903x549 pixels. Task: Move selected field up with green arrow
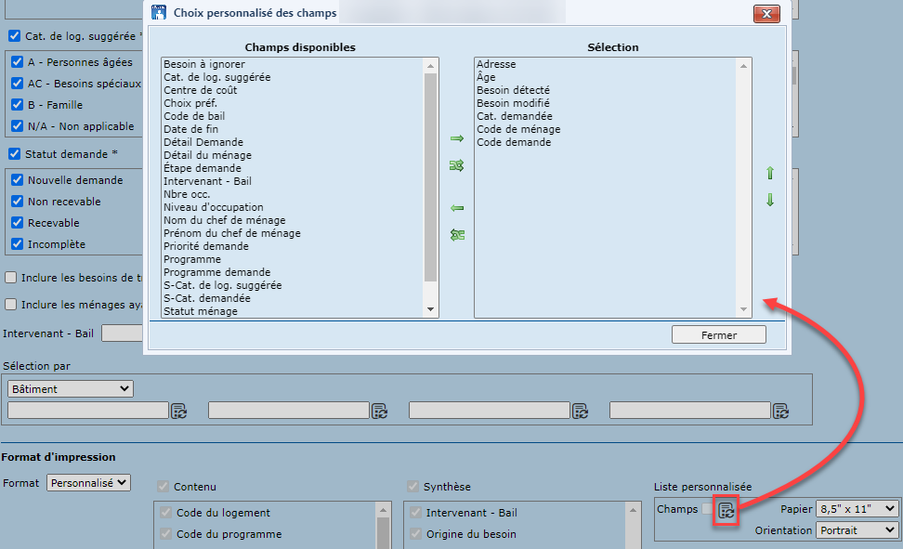[769, 174]
